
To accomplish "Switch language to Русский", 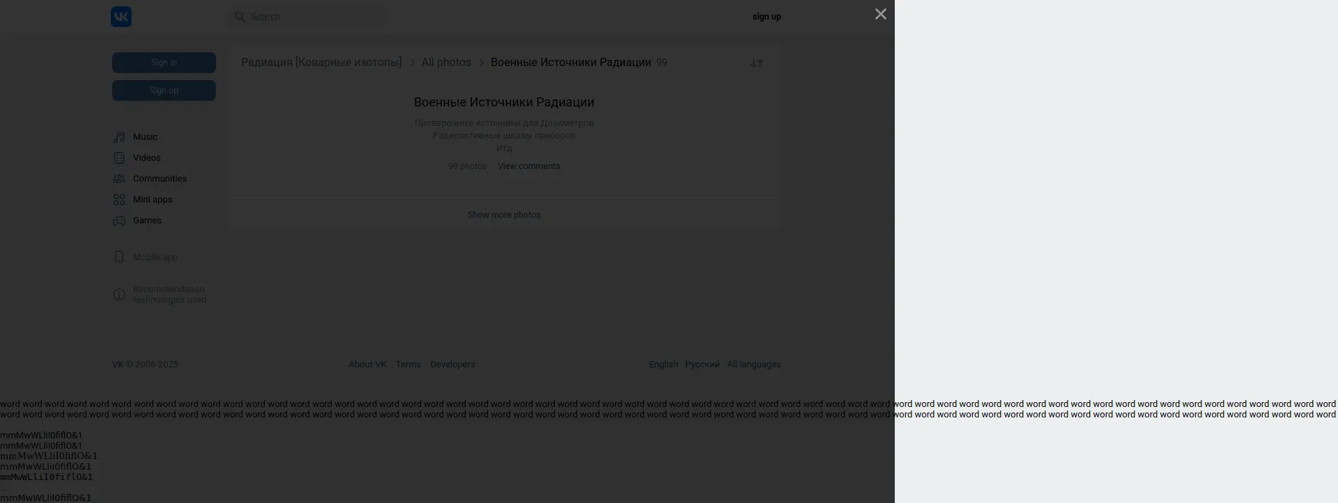I will 702,365.
